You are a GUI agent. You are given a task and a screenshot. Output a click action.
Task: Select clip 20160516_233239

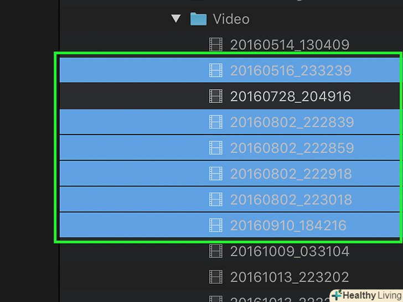[291, 71]
